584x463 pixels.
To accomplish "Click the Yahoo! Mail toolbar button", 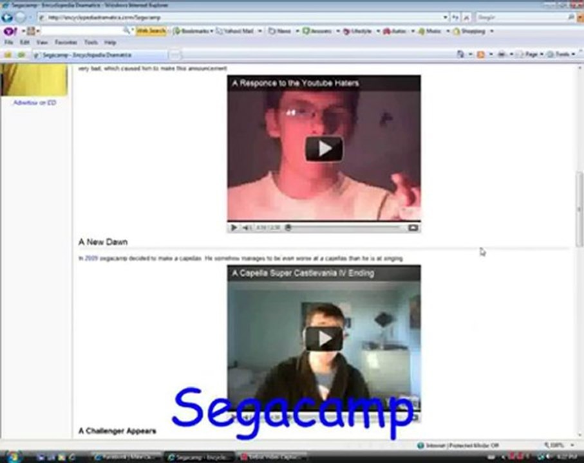I will pos(235,32).
